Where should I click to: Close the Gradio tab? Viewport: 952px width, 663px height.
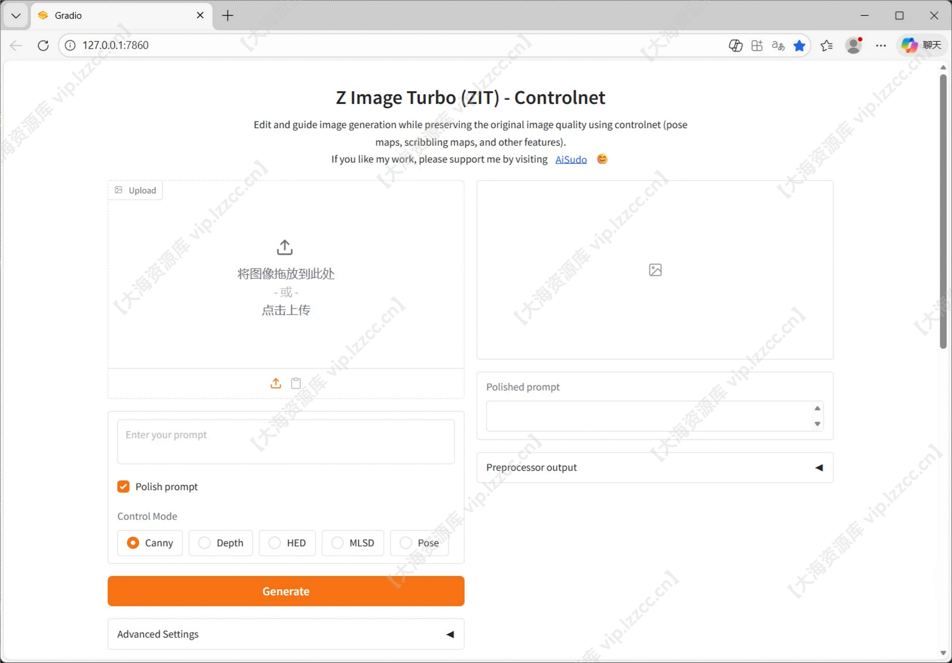(200, 16)
